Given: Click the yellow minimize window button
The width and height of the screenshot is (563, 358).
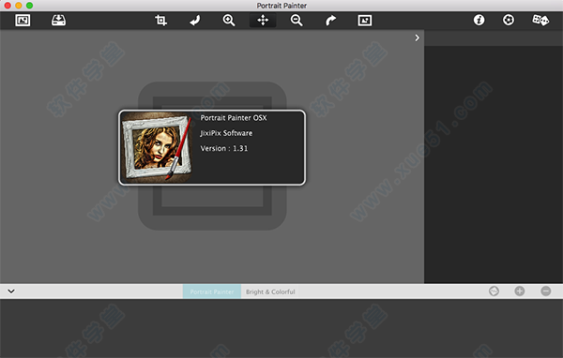Looking at the screenshot, I should click(19, 6).
